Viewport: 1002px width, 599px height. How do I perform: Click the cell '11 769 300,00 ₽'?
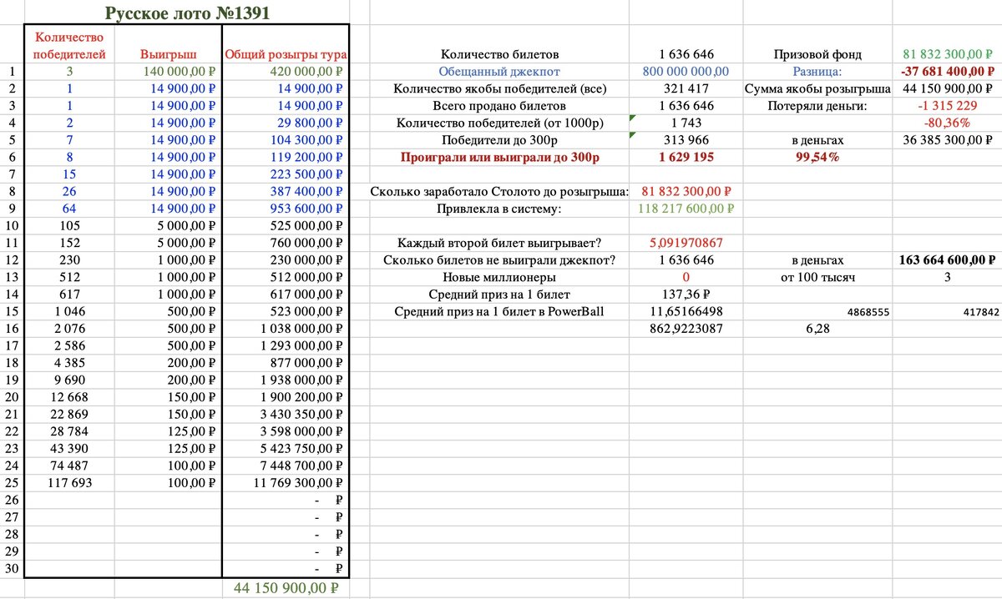pyautogui.click(x=300, y=482)
